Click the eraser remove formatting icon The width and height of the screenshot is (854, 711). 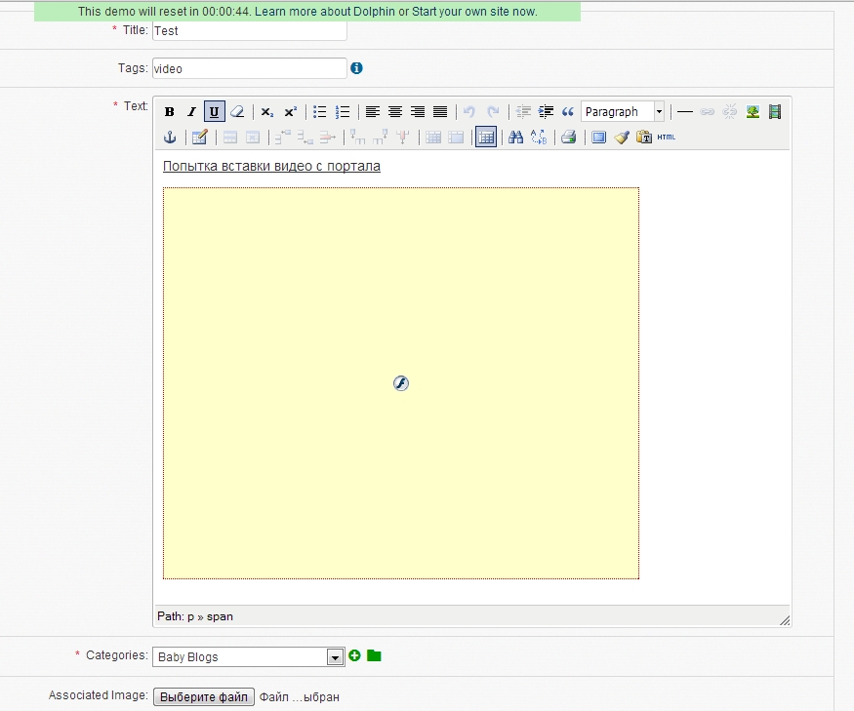pyautogui.click(x=236, y=112)
